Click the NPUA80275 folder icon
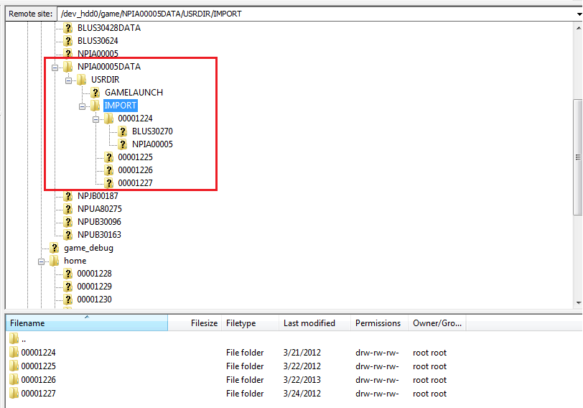 (x=67, y=208)
